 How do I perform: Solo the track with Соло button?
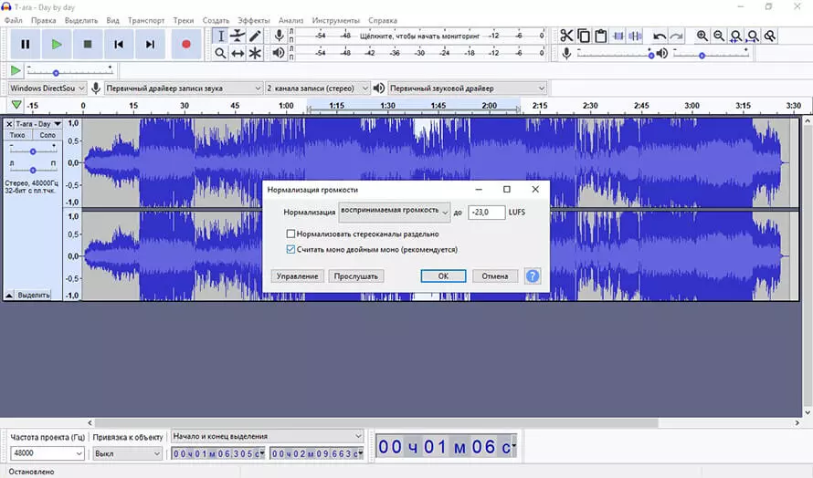[48, 135]
